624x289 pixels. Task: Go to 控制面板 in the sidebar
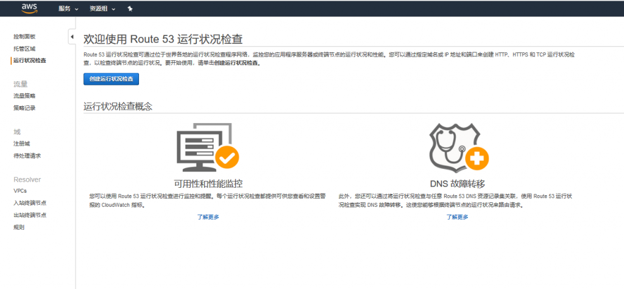coord(24,37)
